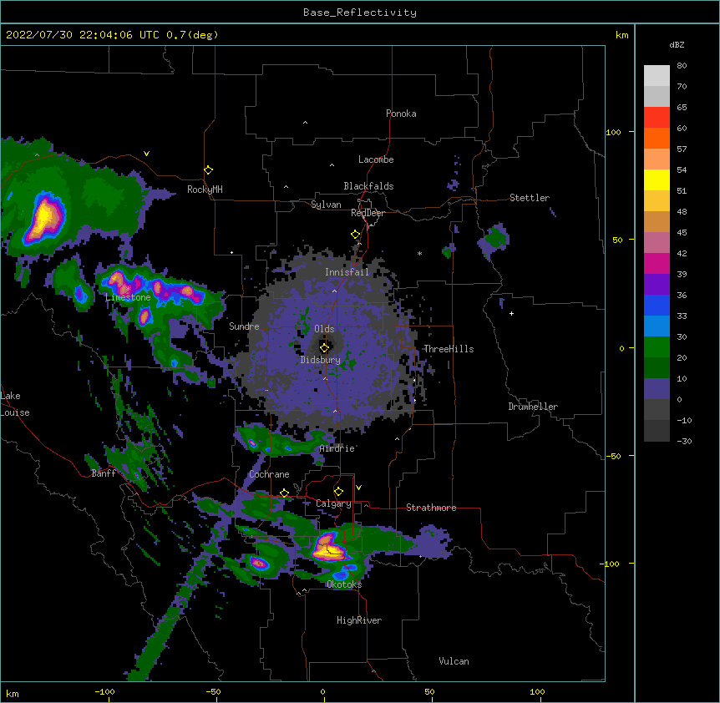Click the -50 tick on the vertical axis
The height and width of the screenshot is (703, 720).
[x=613, y=456]
